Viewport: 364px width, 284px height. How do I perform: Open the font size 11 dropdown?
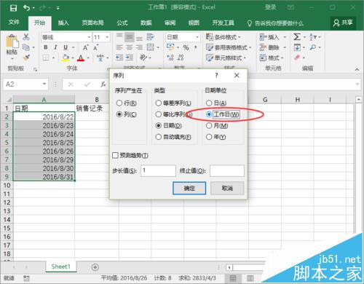coord(107,37)
